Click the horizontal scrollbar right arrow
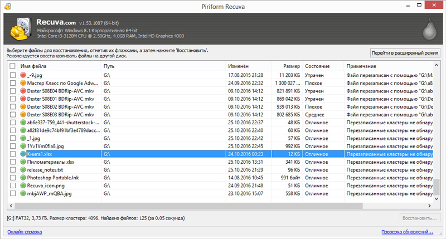This screenshot has width=446, height=239. tap(429, 206)
